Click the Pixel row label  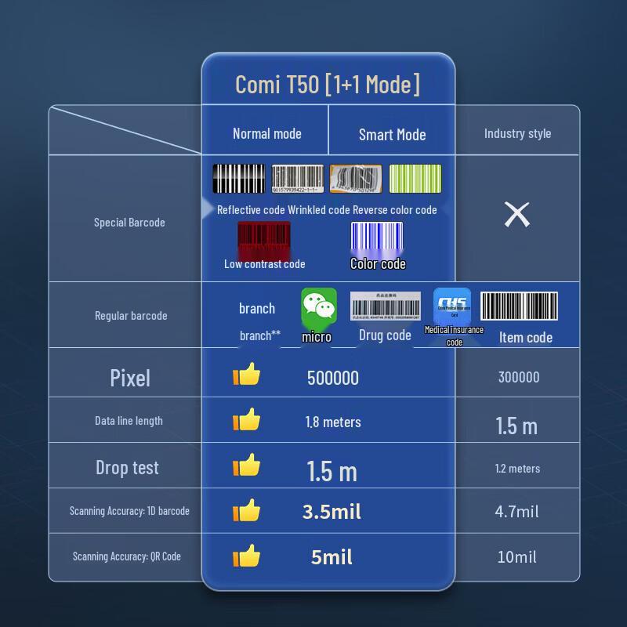pyautogui.click(x=130, y=378)
